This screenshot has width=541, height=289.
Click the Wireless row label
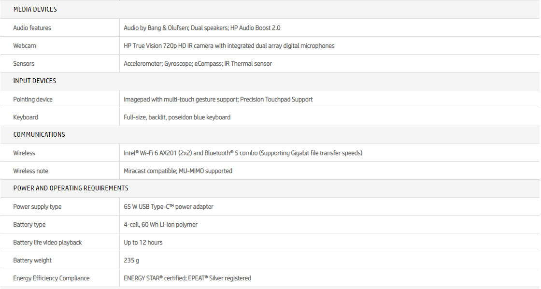tap(24, 153)
